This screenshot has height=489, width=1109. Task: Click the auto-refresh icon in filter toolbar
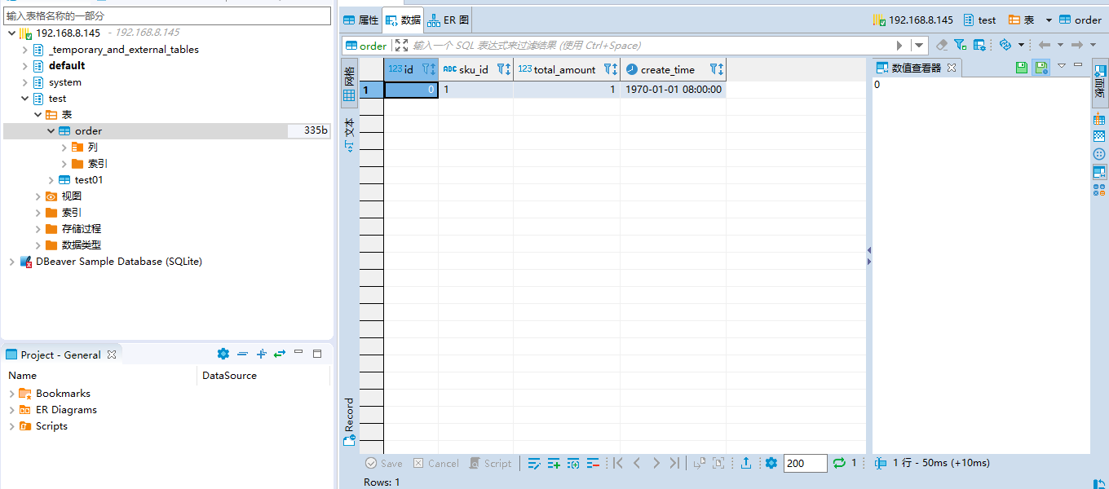point(1005,45)
